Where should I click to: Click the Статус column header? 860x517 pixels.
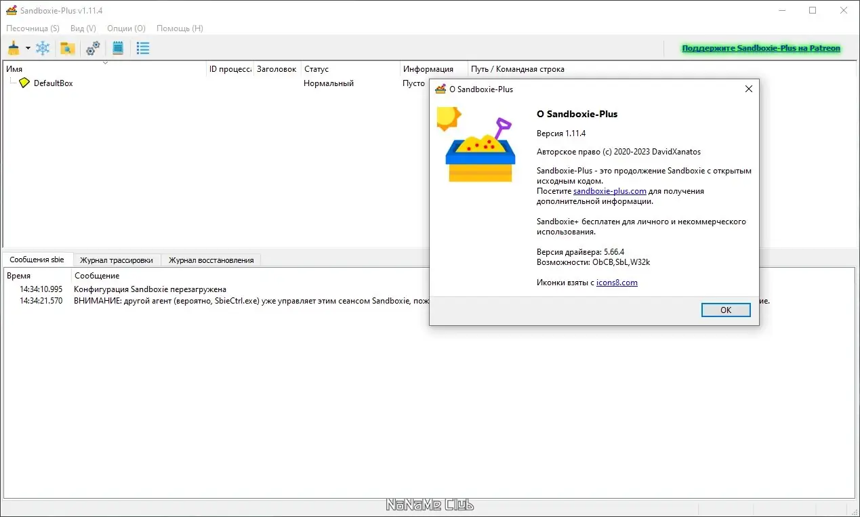351,68
